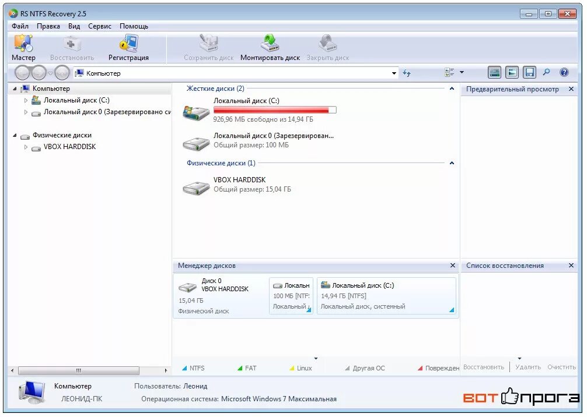Go forward with the navigation arrow

tap(39, 72)
